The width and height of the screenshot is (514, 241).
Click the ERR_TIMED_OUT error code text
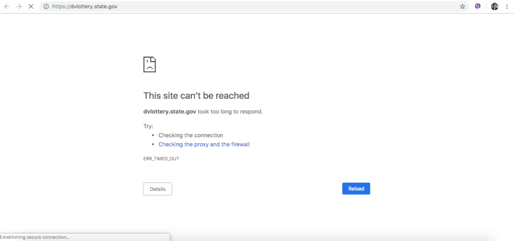click(x=161, y=159)
